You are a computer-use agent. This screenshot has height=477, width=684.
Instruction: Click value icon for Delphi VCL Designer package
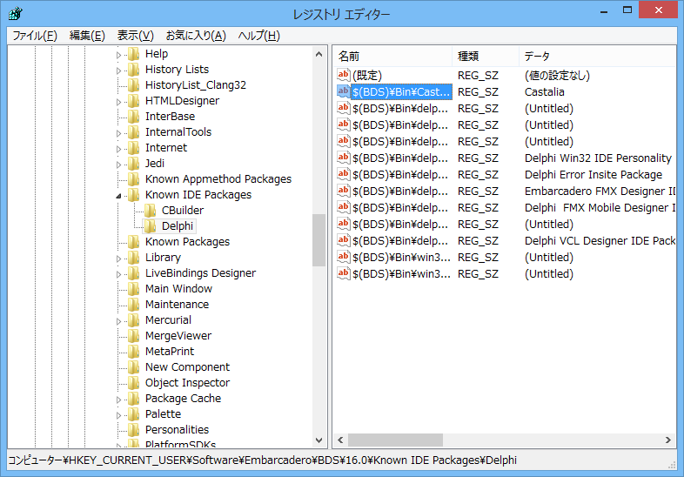(x=343, y=240)
